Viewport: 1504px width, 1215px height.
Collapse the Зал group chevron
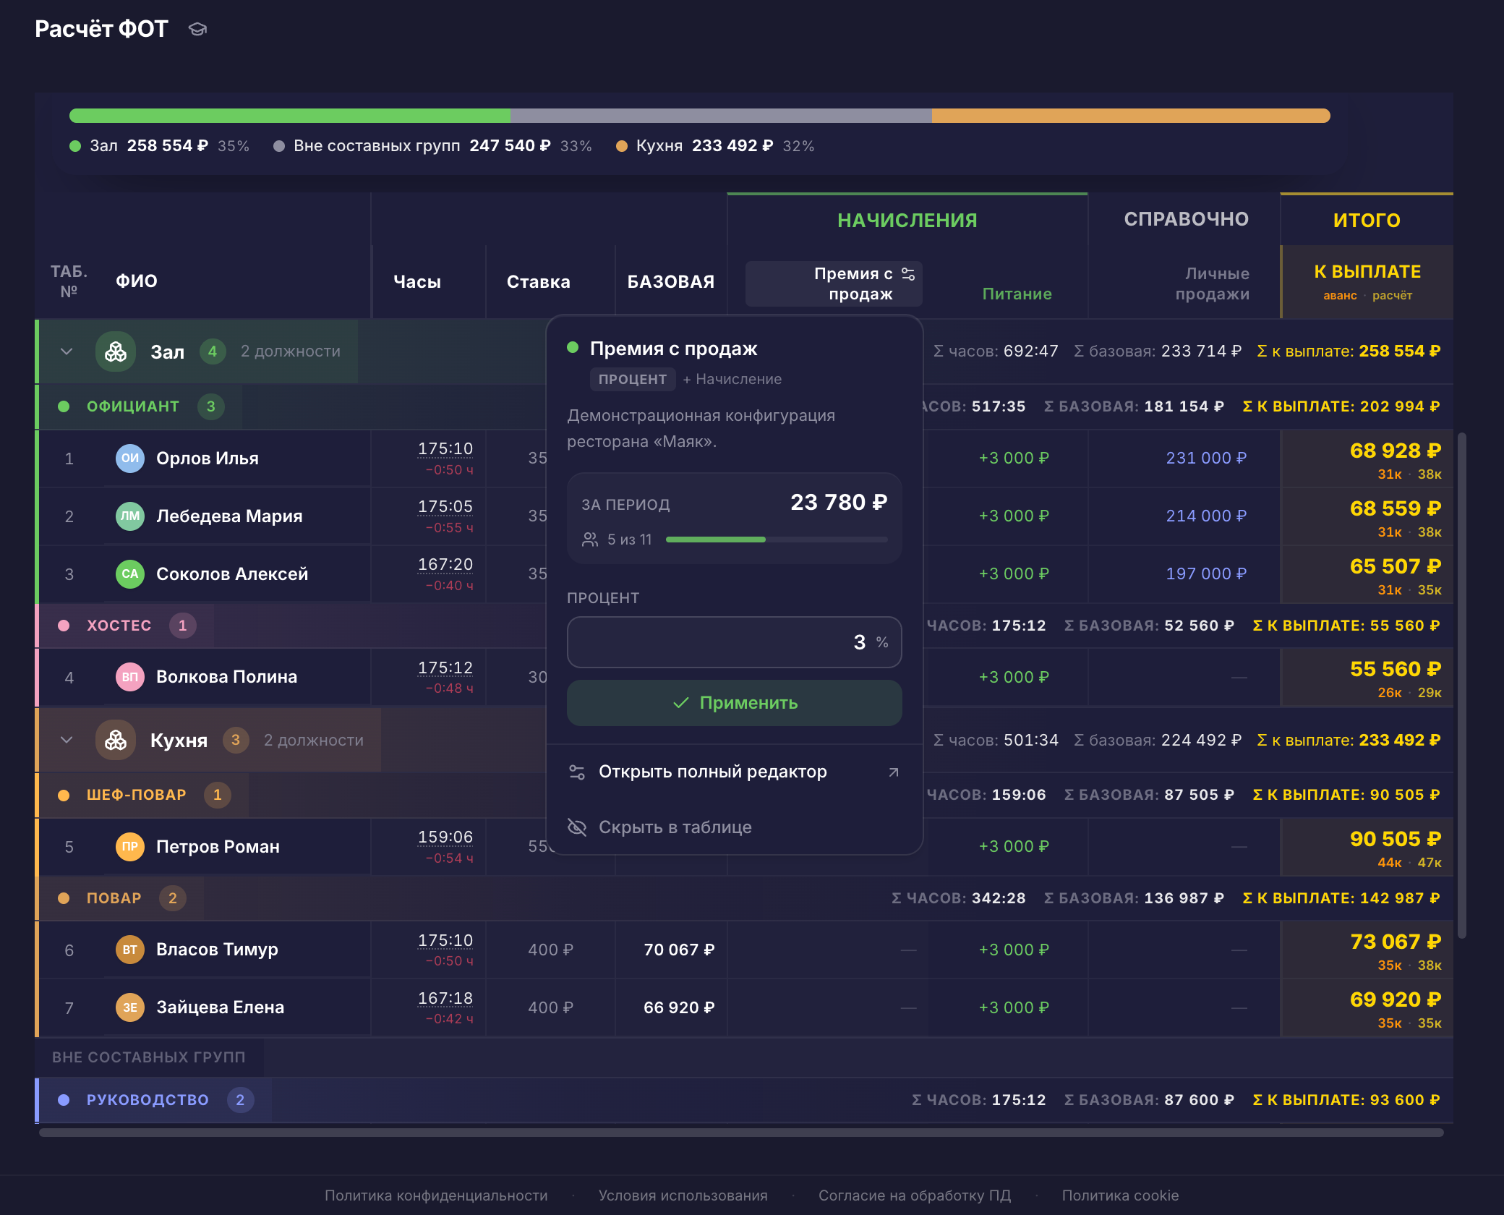click(x=67, y=351)
